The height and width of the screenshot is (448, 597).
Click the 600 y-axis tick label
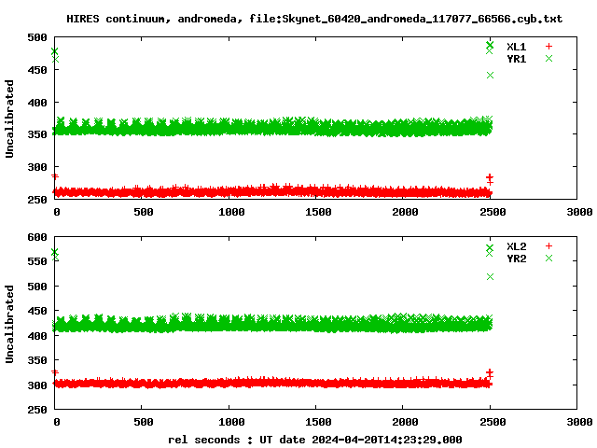tap(37, 237)
